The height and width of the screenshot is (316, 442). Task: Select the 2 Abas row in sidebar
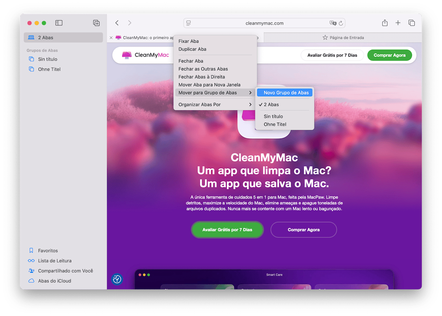click(63, 37)
